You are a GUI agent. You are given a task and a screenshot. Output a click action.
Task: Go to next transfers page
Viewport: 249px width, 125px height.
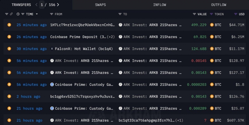click(58, 5)
